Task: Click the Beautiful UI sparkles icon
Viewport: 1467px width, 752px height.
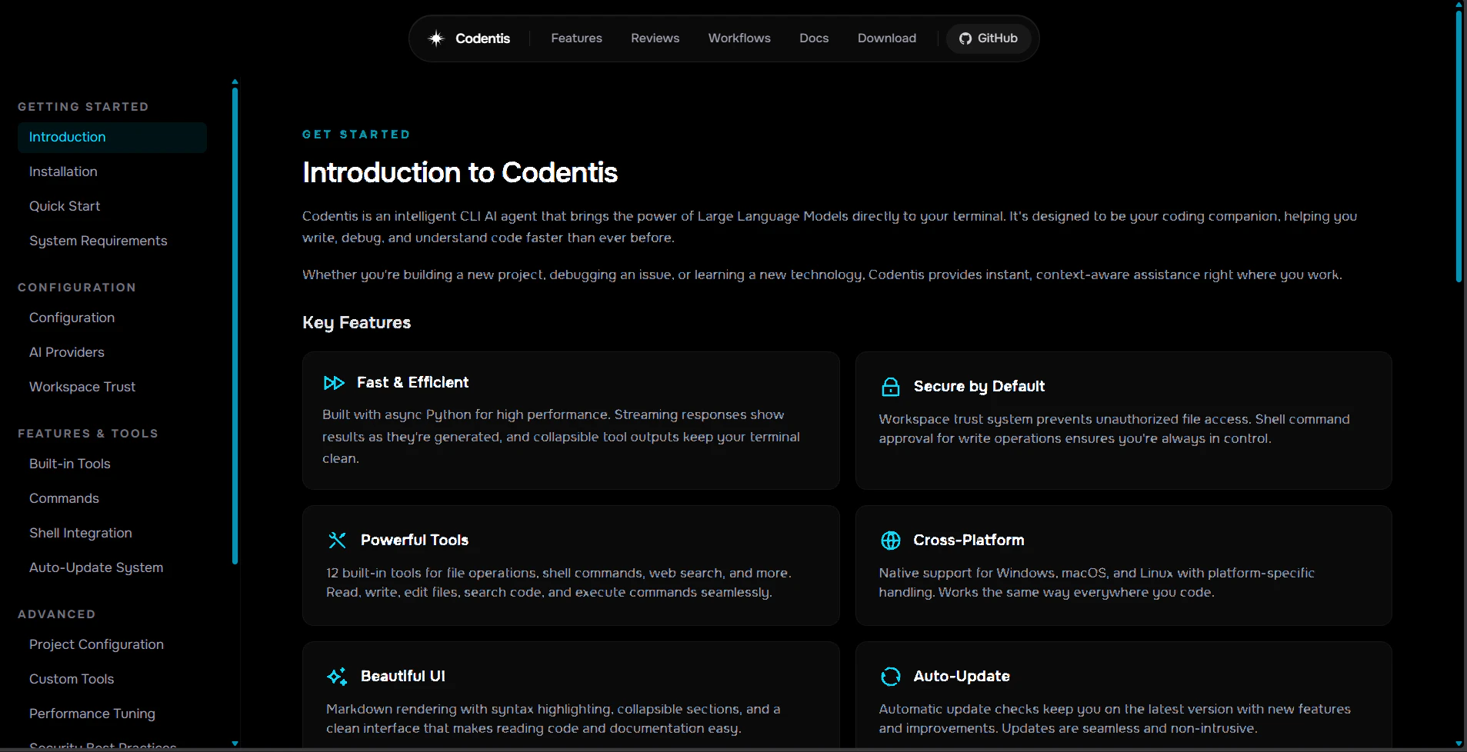Action: click(x=337, y=677)
